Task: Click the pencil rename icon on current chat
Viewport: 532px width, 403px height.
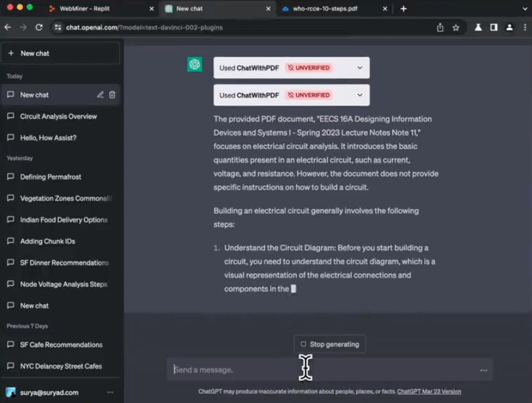Action: point(100,95)
